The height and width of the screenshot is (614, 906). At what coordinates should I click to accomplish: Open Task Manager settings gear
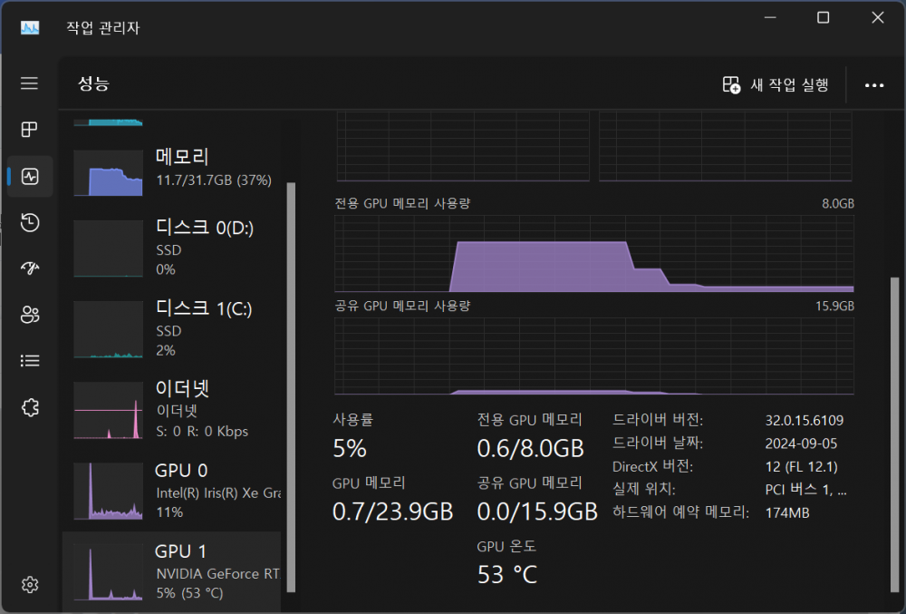click(x=30, y=584)
